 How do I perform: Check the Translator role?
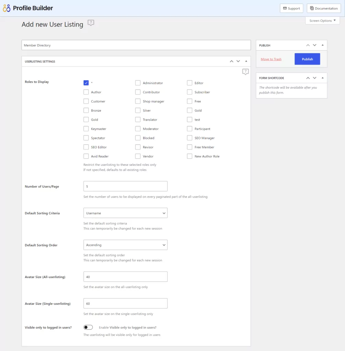(x=138, y=120)
